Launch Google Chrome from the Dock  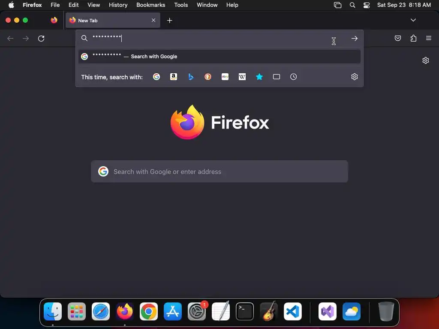149,311
